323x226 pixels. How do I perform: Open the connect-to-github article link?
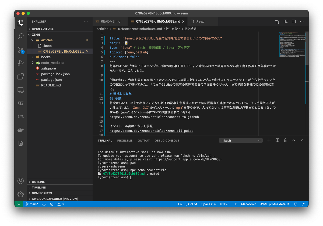tap(154, 117)
